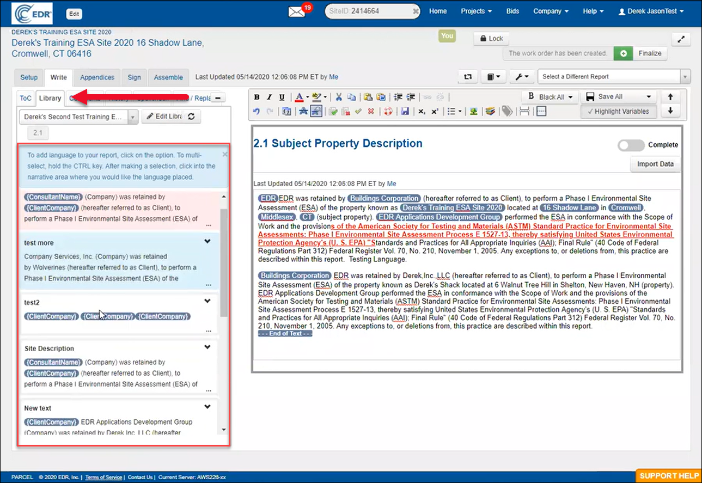Image resolution: width=702 pixels, height=483 pixels.
Task: Open the Projects menu
Action: pyautogui.click(x=477, y=11)
